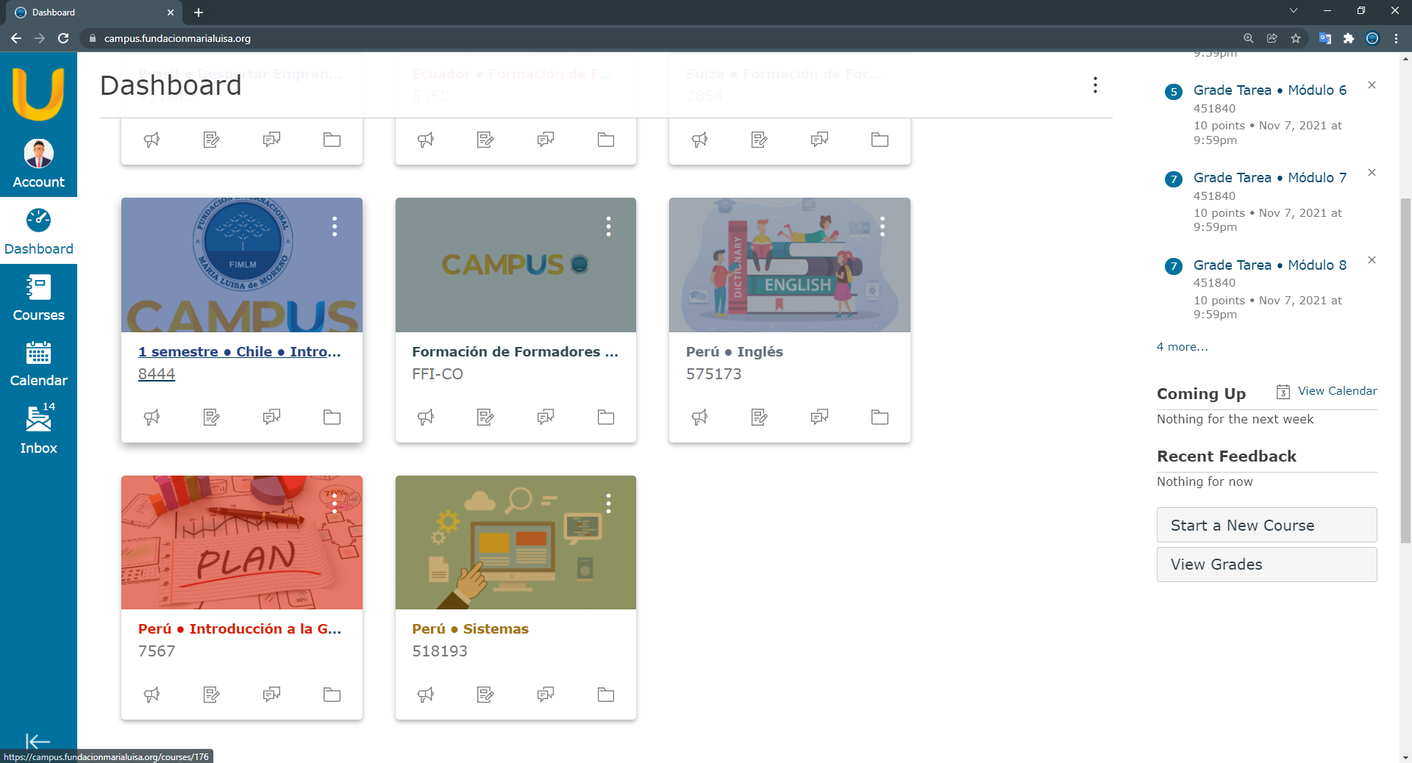Open announcements icon on Perú Inglés card

(699, 418)
